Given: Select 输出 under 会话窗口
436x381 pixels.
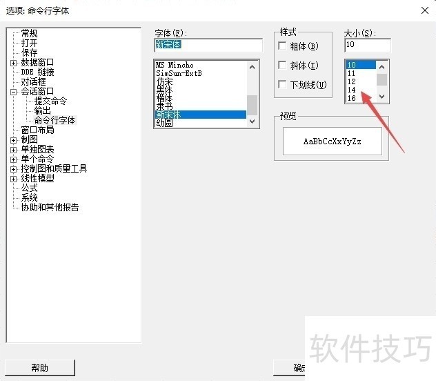Looking at the screenshot, I should coord(43,110).
